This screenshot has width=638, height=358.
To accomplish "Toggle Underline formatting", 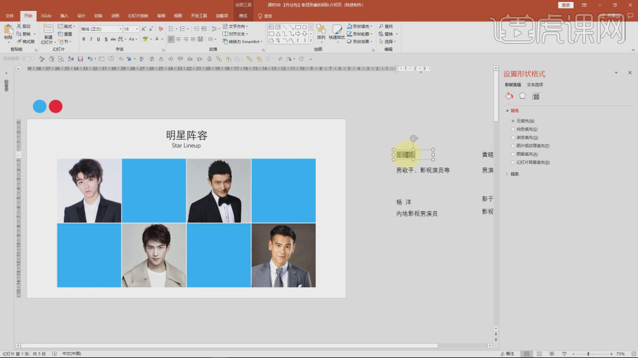I will coord(98,39).
